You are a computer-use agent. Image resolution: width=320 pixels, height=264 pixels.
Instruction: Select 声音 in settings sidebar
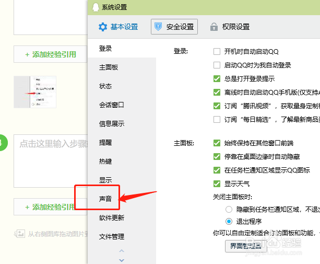(122, 199)
